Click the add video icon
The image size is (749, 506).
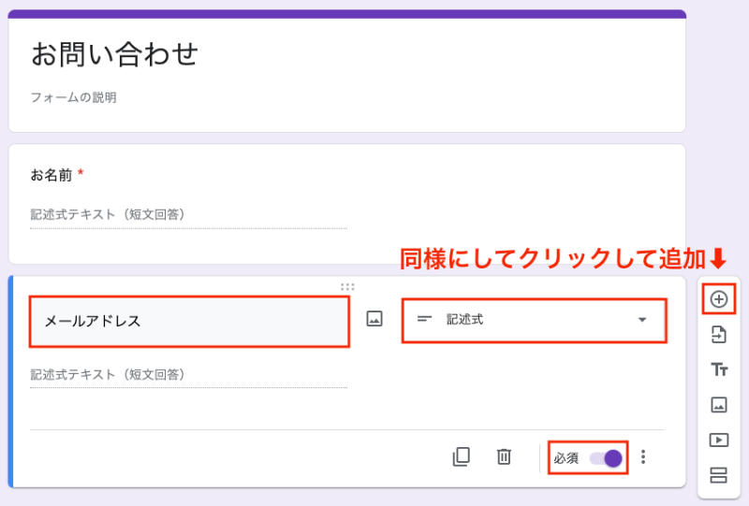click(719, 440)
